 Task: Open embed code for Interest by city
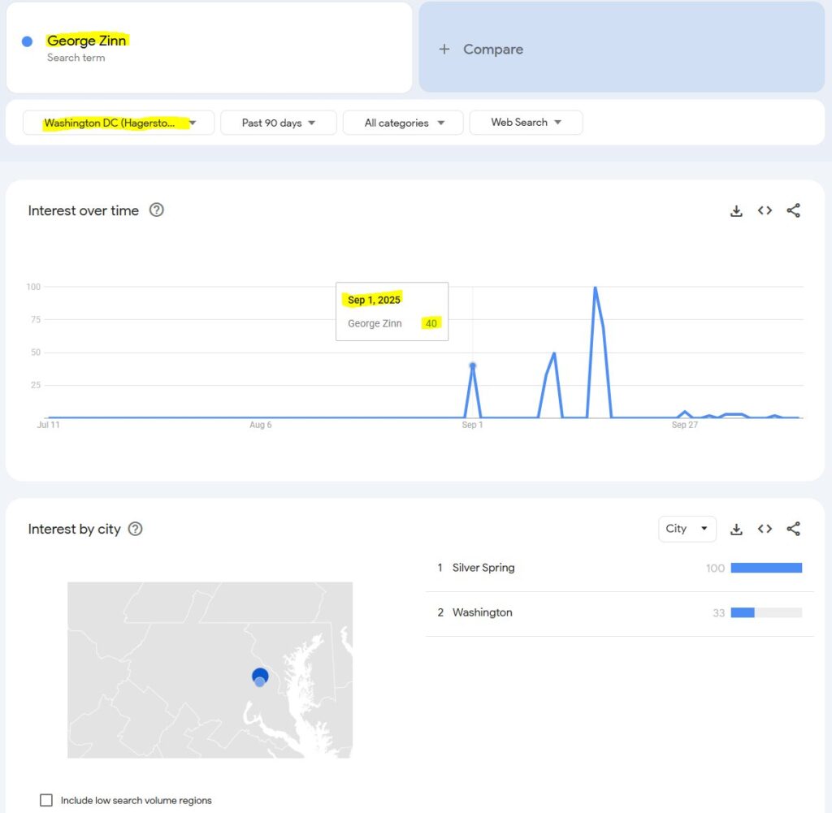(x=765, y=530)
